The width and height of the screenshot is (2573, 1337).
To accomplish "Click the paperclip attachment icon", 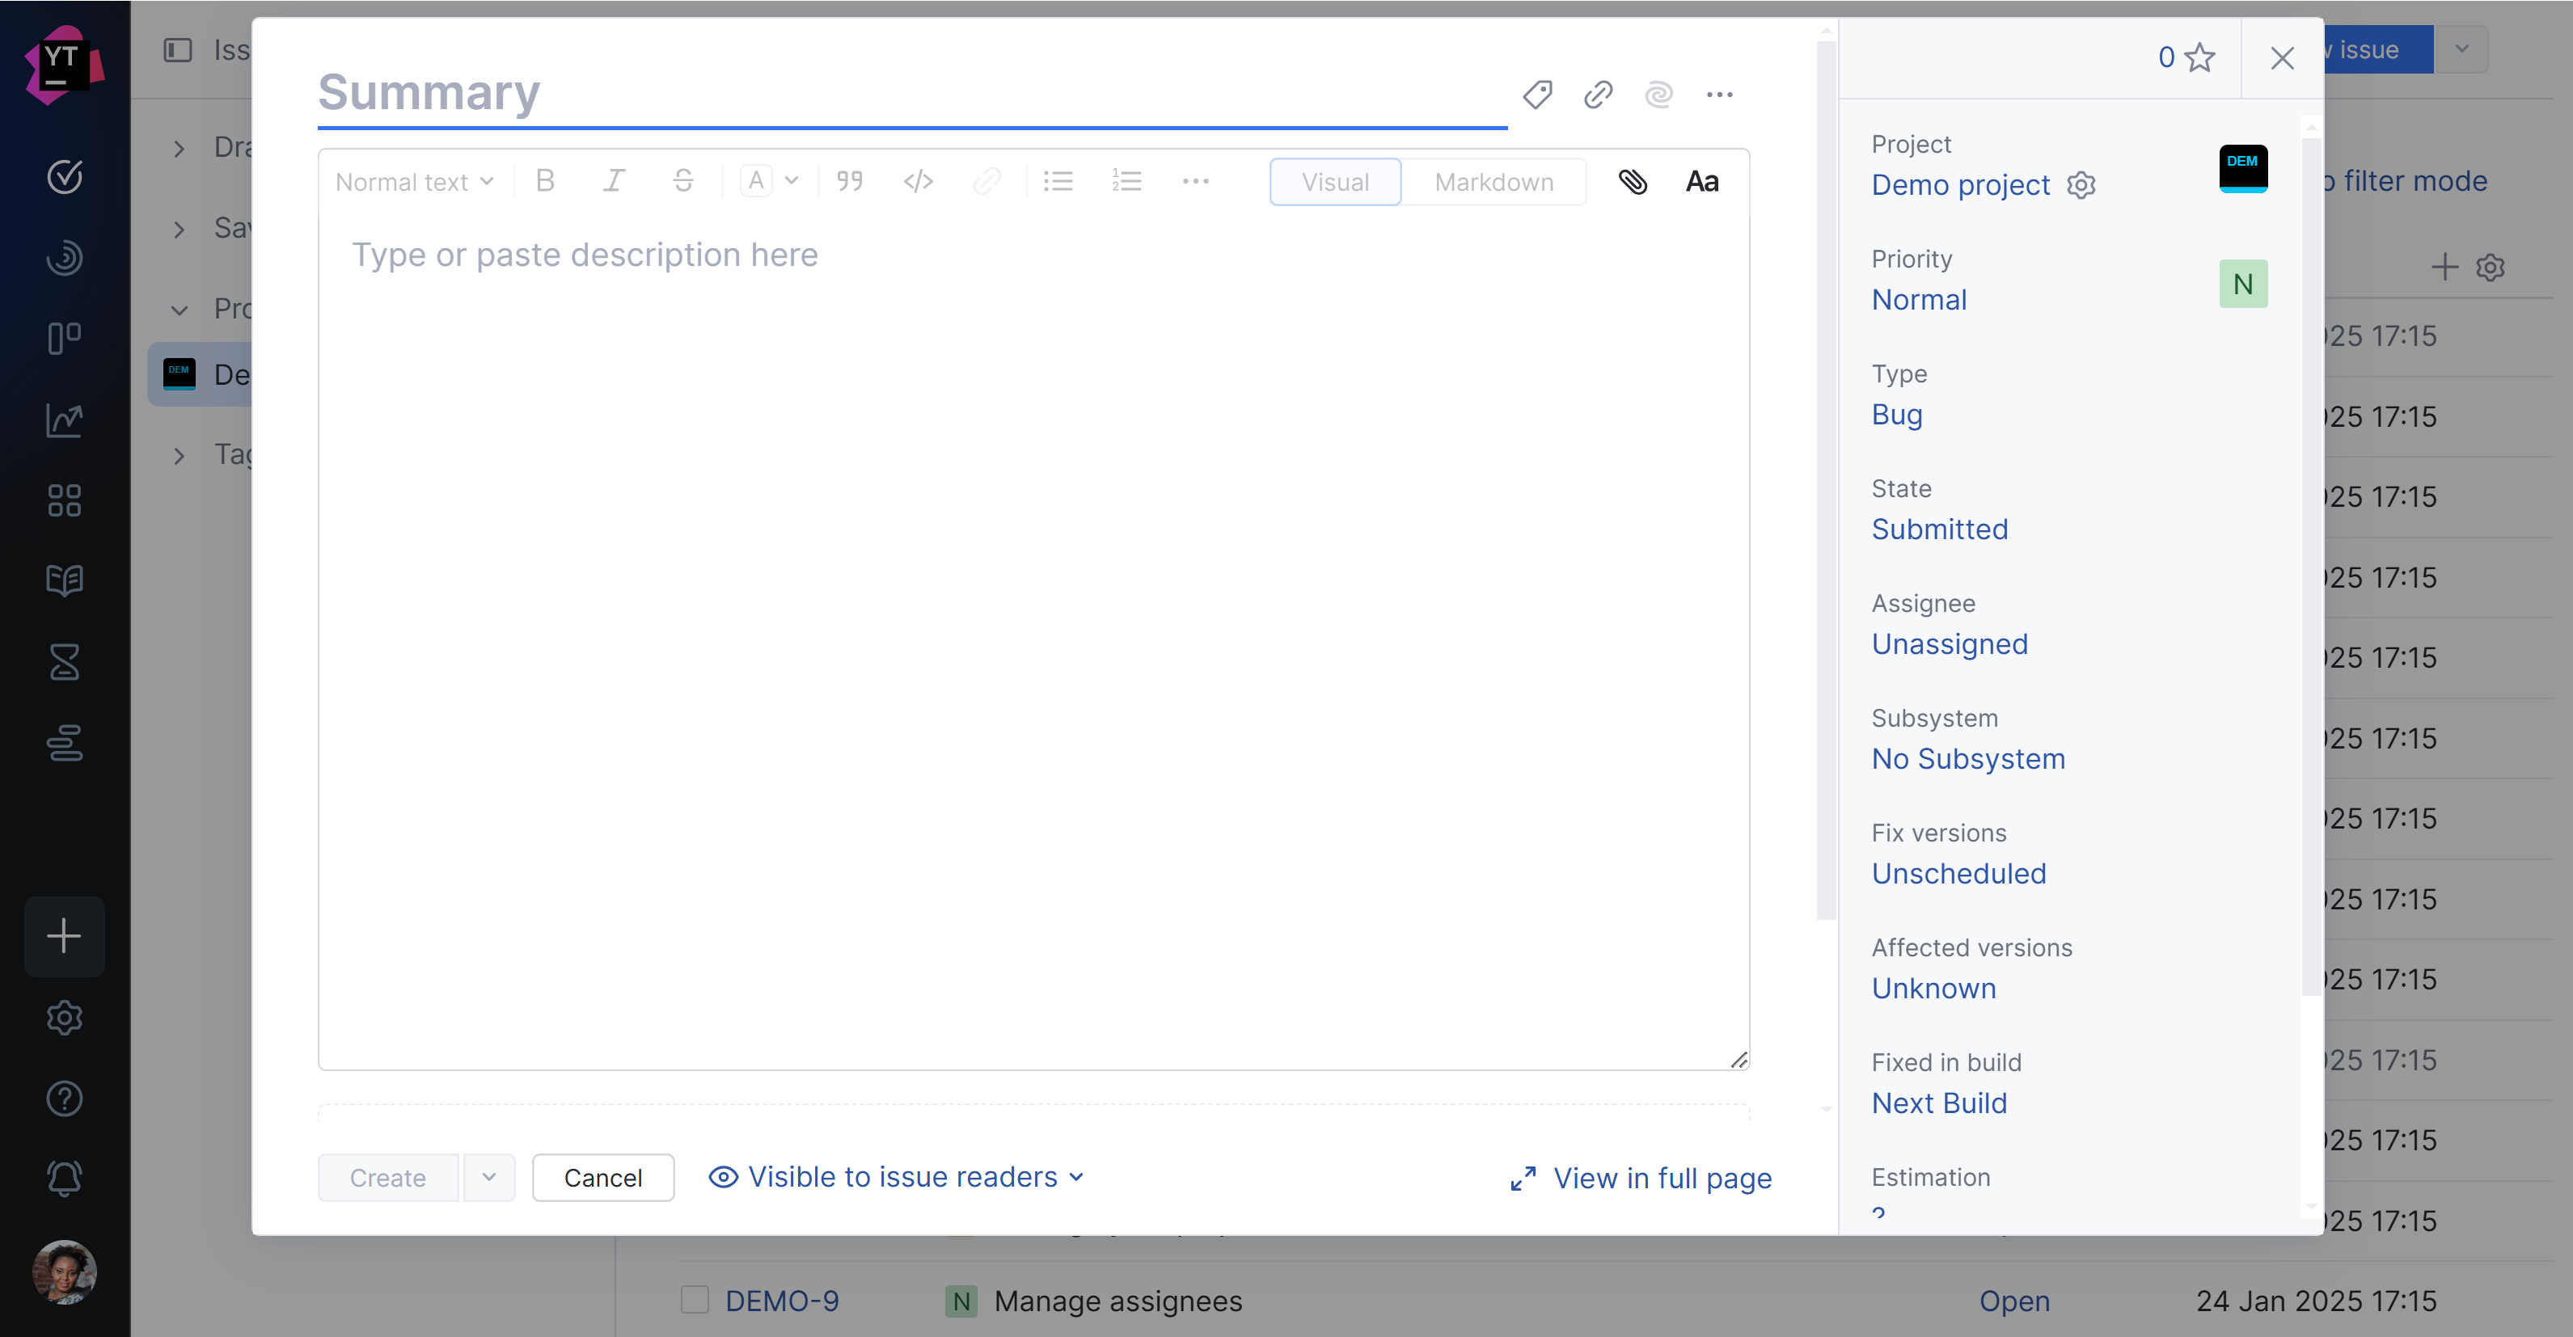I will [x=1633, y=182].
